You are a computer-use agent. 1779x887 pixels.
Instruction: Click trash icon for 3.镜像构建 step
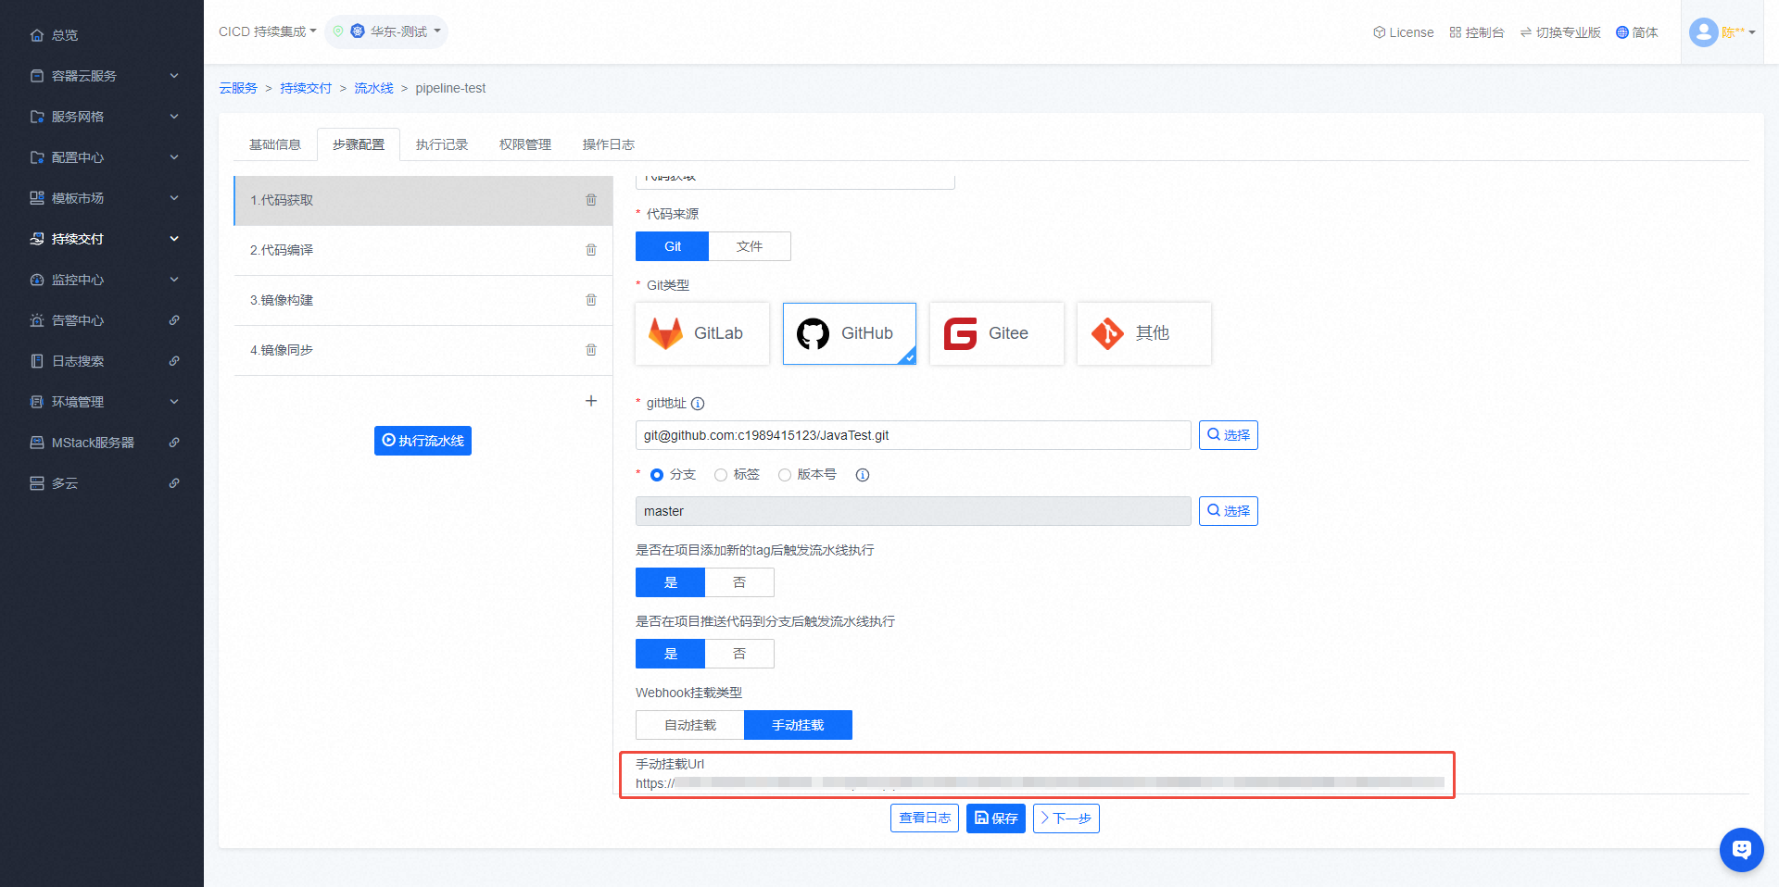click(x=591, y=300)
